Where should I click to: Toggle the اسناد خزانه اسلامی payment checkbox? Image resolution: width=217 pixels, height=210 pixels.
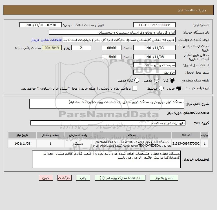pyautogui.click(x=134, y=88)
